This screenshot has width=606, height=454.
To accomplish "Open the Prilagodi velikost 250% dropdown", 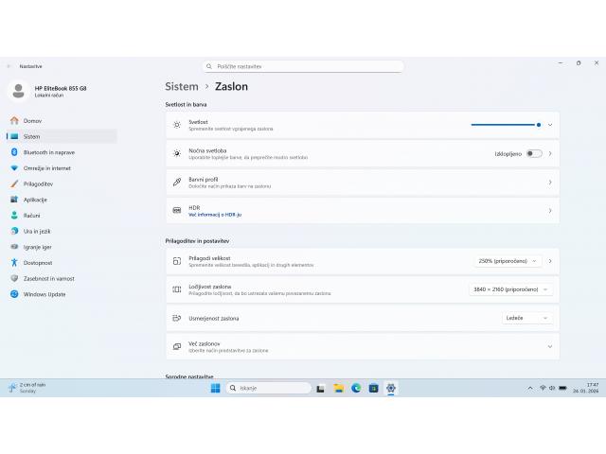I will 508,261.
